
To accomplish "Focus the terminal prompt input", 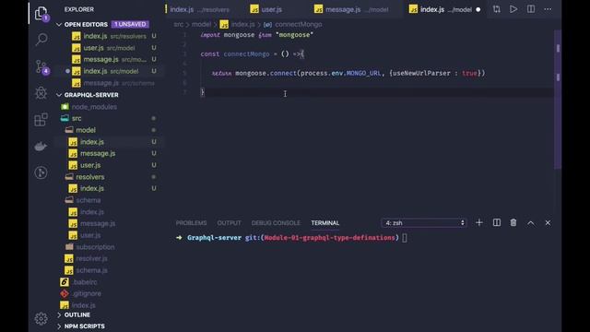I will 405,238.
